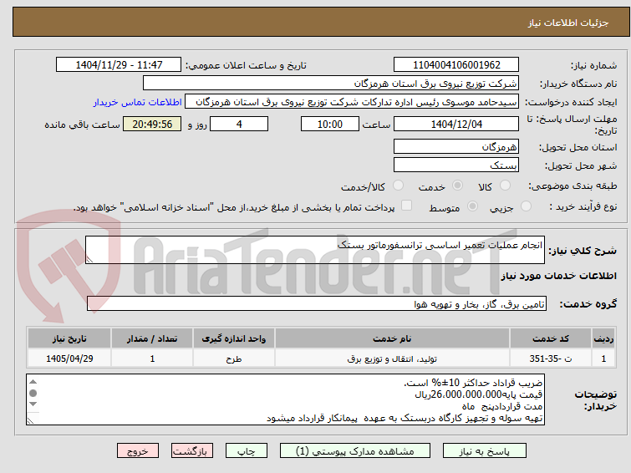Image resolution: width=631 pixels, height=473 pixels.
Task: Click the تاریخ نیاز column header
Action: (69, 338)
